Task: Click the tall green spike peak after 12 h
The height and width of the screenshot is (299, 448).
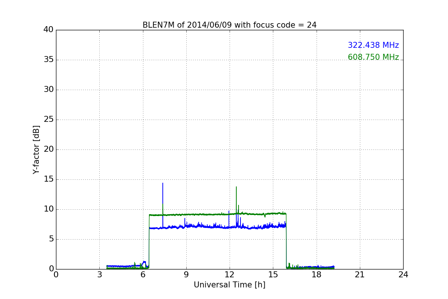Action: [236, 187]
